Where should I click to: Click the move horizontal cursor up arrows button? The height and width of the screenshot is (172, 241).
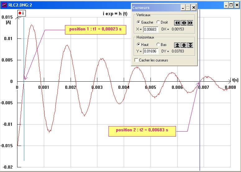point(177,45)
